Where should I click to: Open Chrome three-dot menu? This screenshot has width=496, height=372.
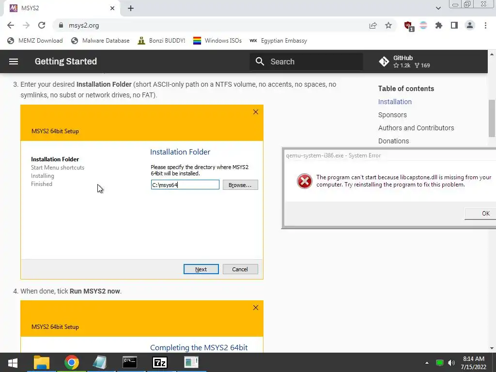[x=485, y=25]
